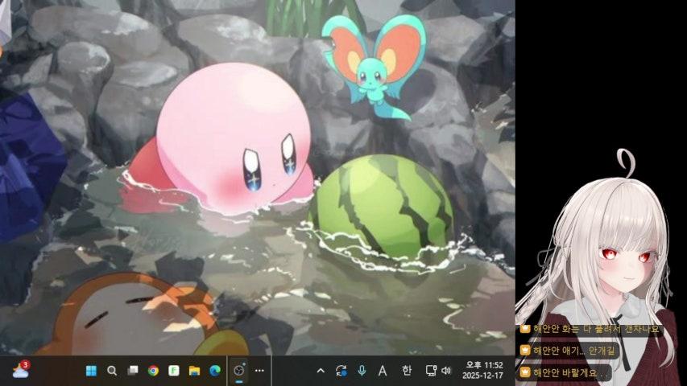The image size is (687, 386).
Task: Open the volume speaker control
Action: point(446,371)
